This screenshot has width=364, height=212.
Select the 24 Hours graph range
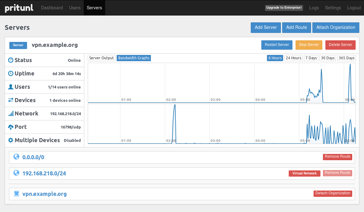pyautogui.click(x=293, y=58)
